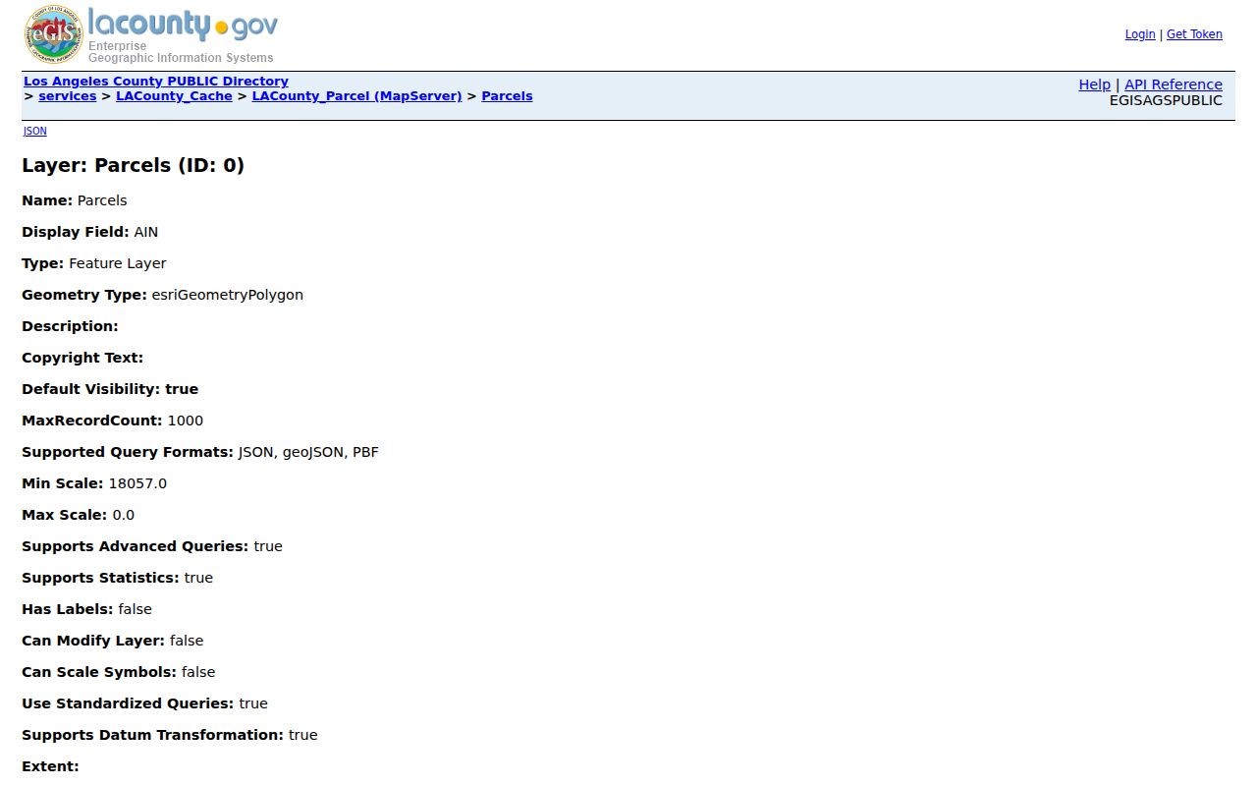The height and width of the screenshot is (786, 1257).
Task: Click the Supports Statistics label
Action: (x=100, y=578)
